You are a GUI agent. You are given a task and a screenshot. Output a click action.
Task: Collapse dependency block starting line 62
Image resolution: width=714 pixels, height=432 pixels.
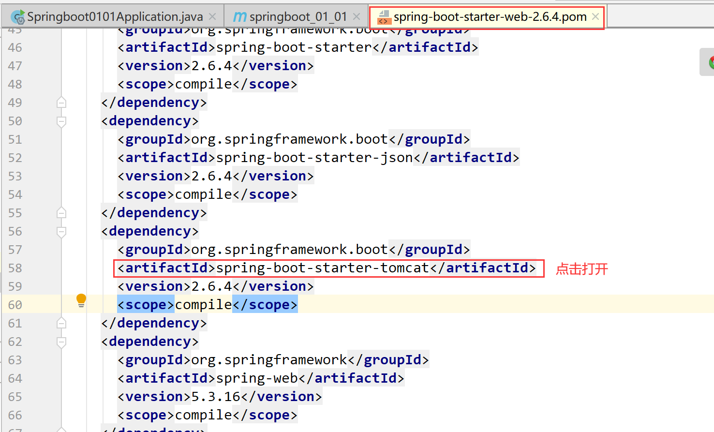click(61, 342)
